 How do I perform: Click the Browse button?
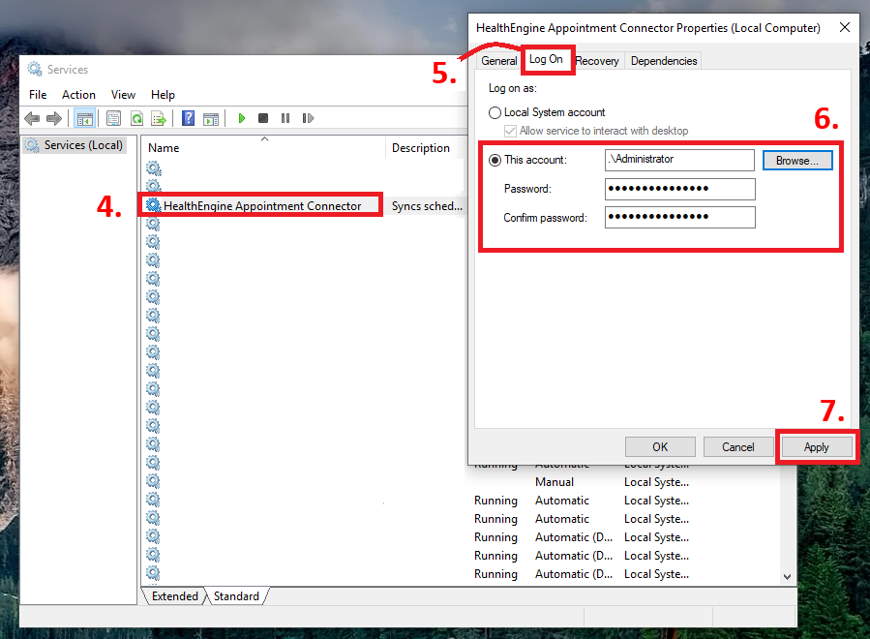pos(797,161)
